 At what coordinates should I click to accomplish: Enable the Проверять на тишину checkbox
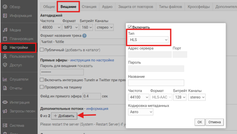point(42,87)
